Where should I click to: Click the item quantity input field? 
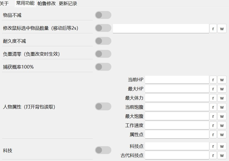(x=161, y=28)
